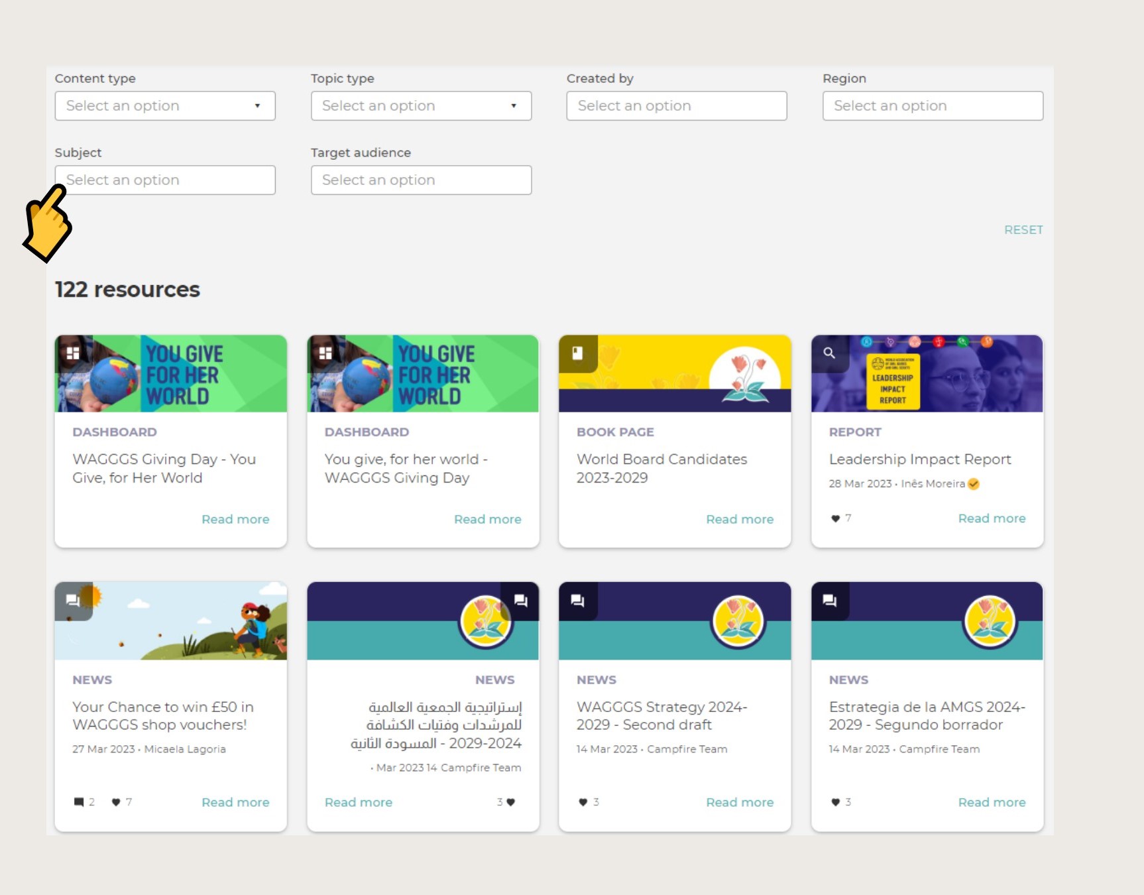Click dashboard grid icon on WAGGGS Giving Day card
The image size is (1144, 895).
click(73, 353)
